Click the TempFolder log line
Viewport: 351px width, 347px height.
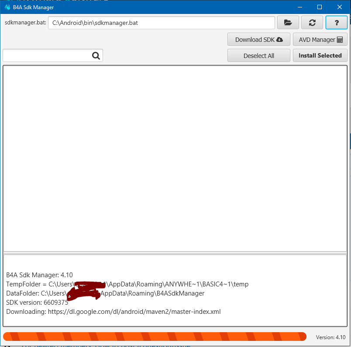[x=127, y=284]
